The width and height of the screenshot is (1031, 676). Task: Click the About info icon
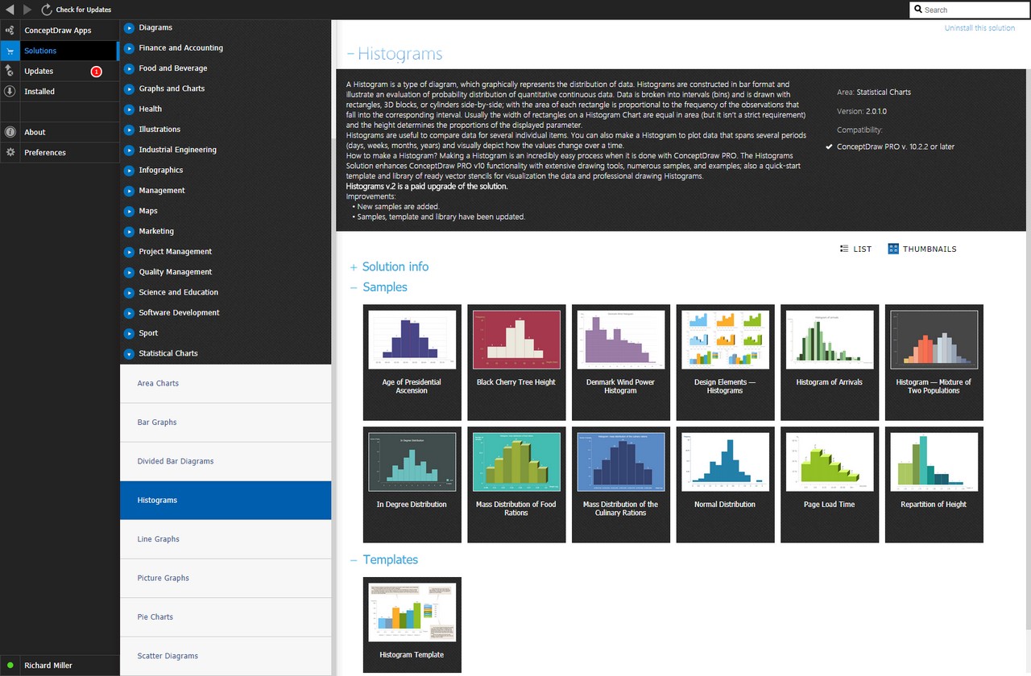(10, 132)
